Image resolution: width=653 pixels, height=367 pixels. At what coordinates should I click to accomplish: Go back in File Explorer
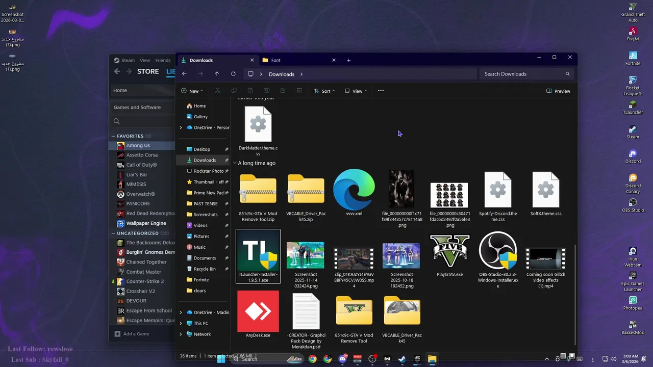[x=184, y=74]
